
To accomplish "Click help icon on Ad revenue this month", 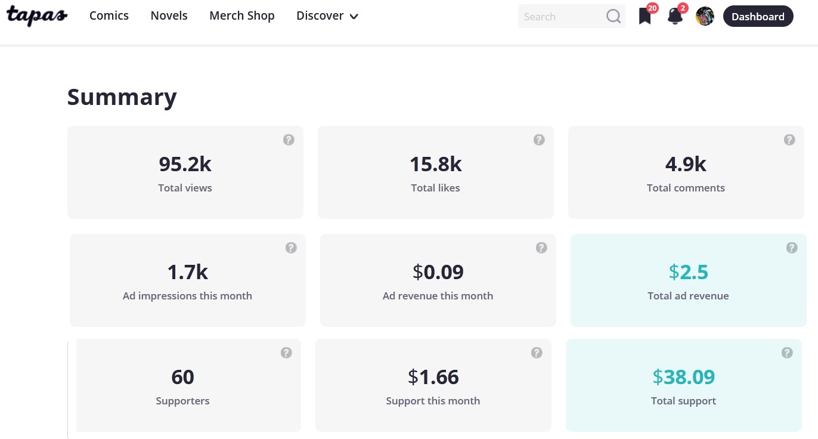I will (541, 248).
